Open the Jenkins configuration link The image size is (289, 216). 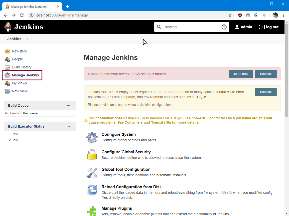pyautogui.click(x=155, y=105)
